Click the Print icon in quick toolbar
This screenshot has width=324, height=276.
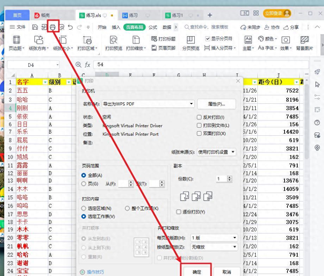(53, 27)
